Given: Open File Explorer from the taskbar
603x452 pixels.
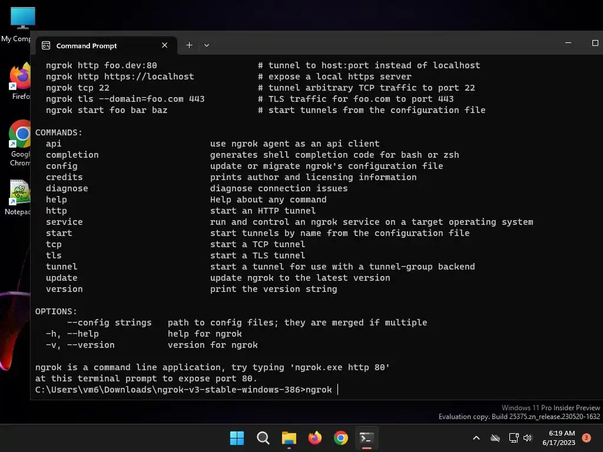Looking at the screenshot, I should [x=289, y=438].
